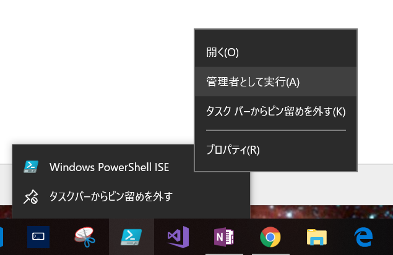Viewport: 393px width, 255px height.
Task: Click the jump list entry タスクバーからピン留めを外す
Action: [x=131, y=196]
